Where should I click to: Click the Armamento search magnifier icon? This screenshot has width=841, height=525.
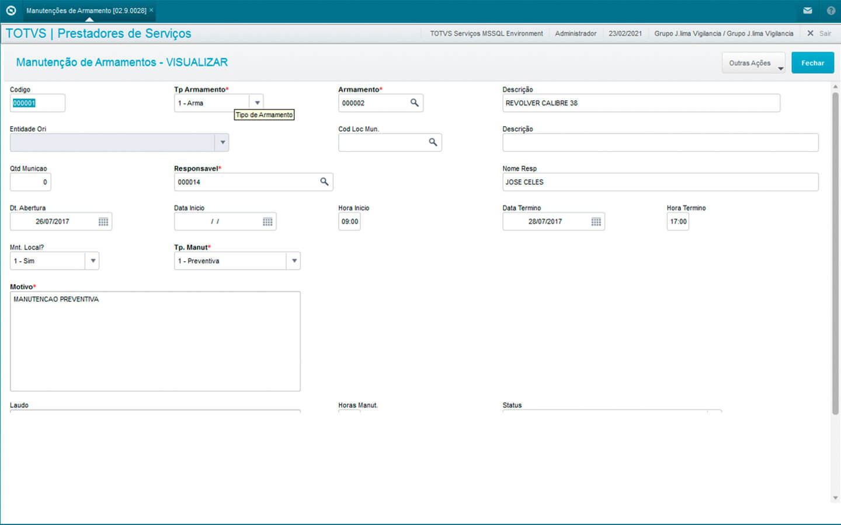coord(414,103)
